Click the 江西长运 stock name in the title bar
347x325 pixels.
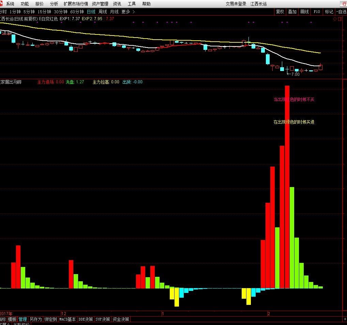click(258, 4)
